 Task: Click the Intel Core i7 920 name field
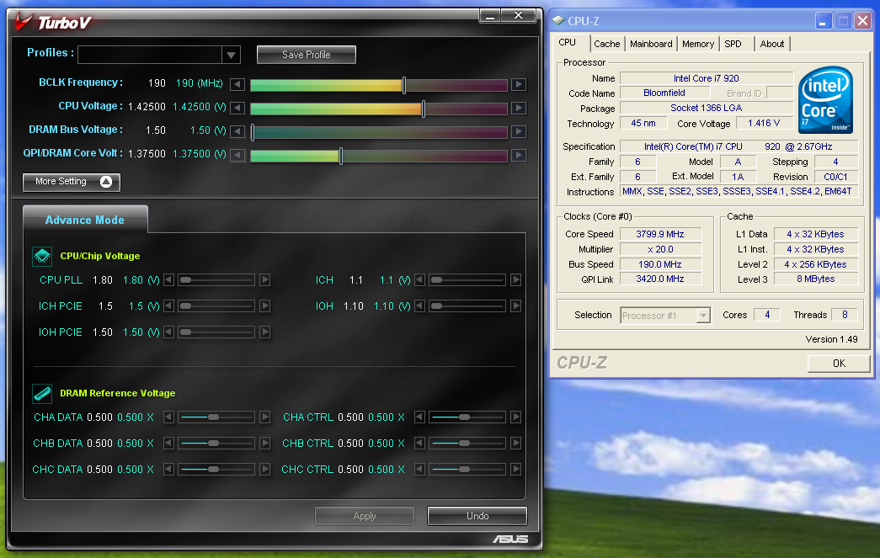pyautogui.click(x=706, y=78)
